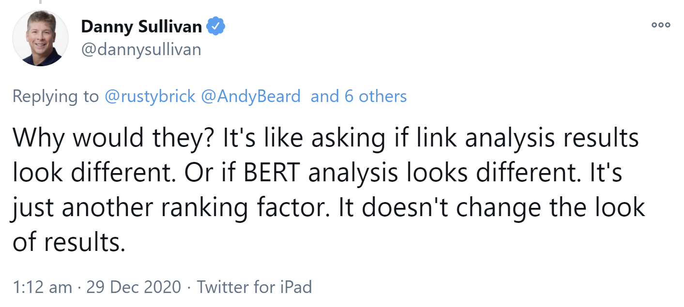
Task: Expand the "and 6 others" recipients list
Action: (358, 96)
